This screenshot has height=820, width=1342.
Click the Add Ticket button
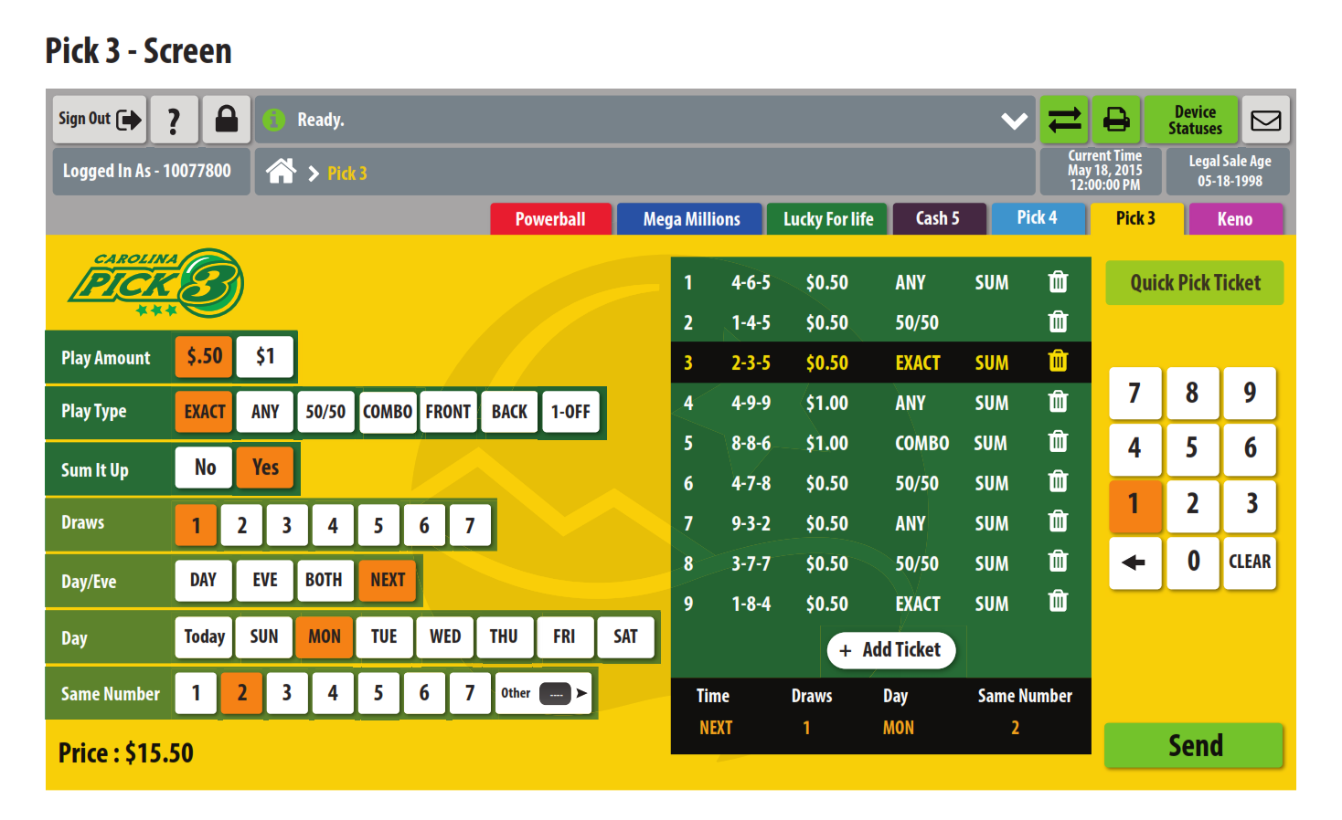click(891, 650)
